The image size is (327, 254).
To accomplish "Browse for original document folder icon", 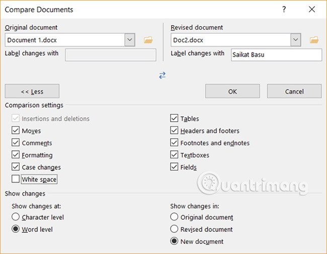I will [x=148, y=40].
